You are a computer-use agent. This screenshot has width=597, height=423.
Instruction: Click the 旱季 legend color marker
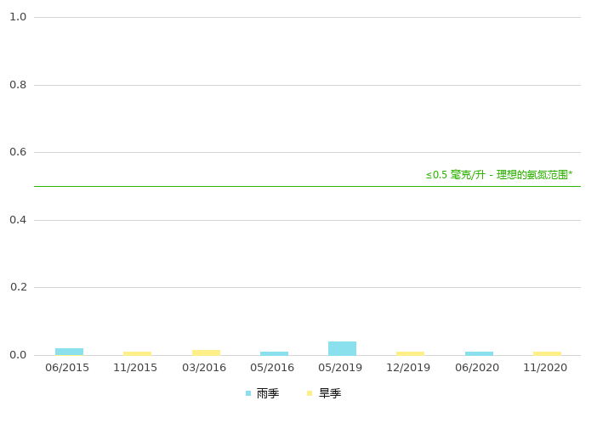[310, 393]
